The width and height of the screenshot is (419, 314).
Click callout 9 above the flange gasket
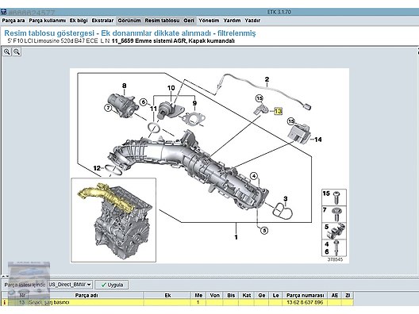pos(194,103)
